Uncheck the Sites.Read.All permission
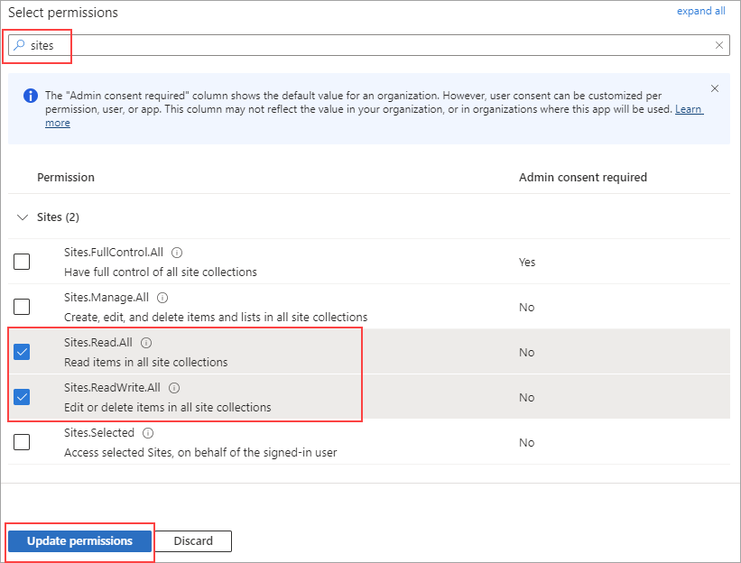 point(22,352)
